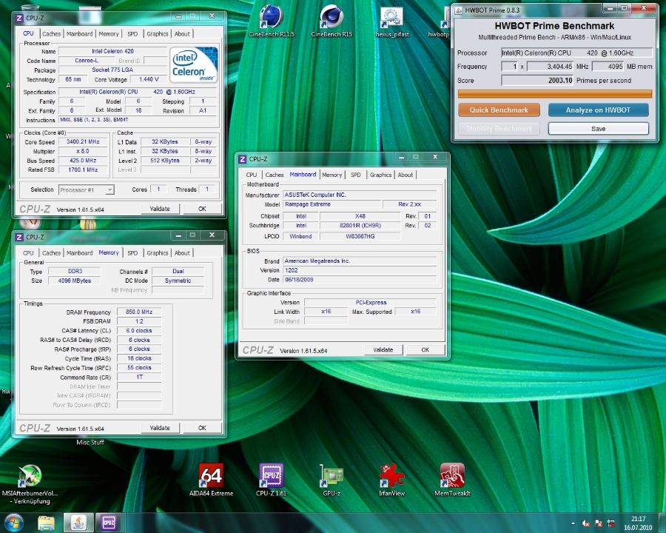This screenshot has width=666, height=533.
Task: Open Windows Explorer from the taskbar
Action: pyautogui.click(x=47, y=523)
